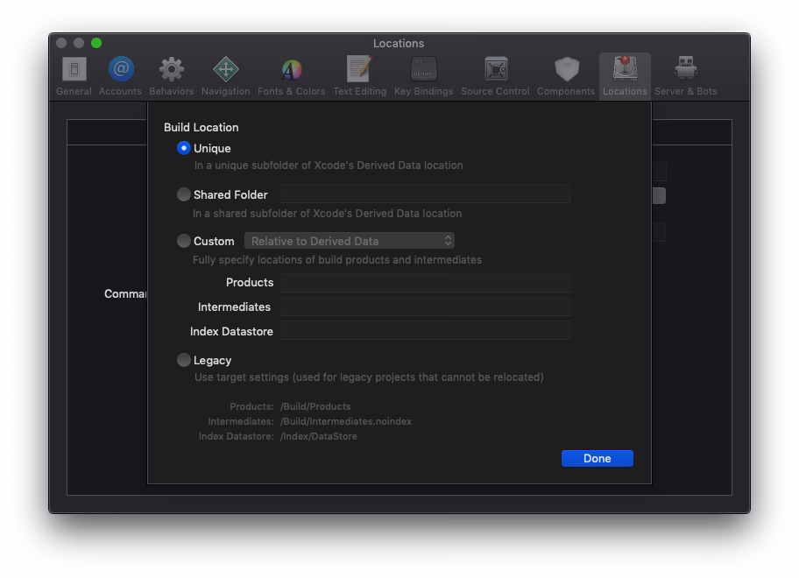Click the Index Datastore path field
Image resolution: width=799 pixels, height=578 pixels.
pos(426,331)
